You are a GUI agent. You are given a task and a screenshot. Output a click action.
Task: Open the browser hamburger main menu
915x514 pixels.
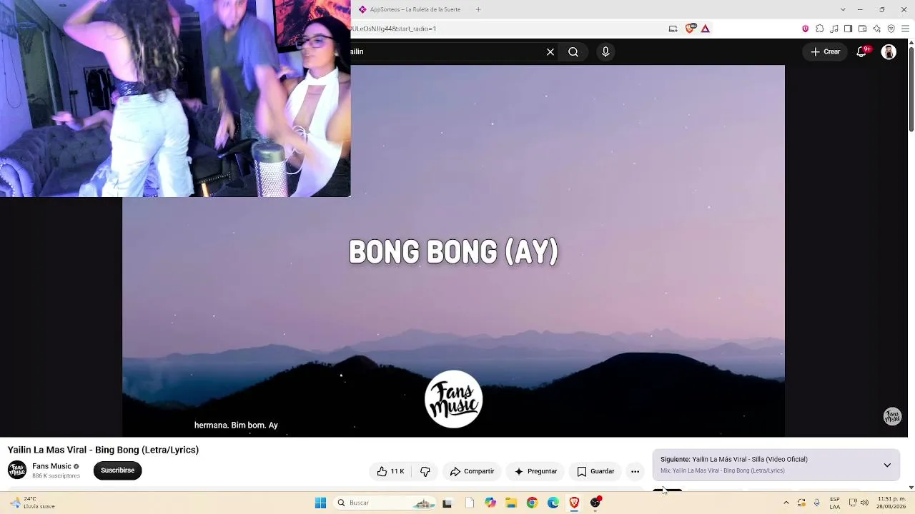point(905,29)
